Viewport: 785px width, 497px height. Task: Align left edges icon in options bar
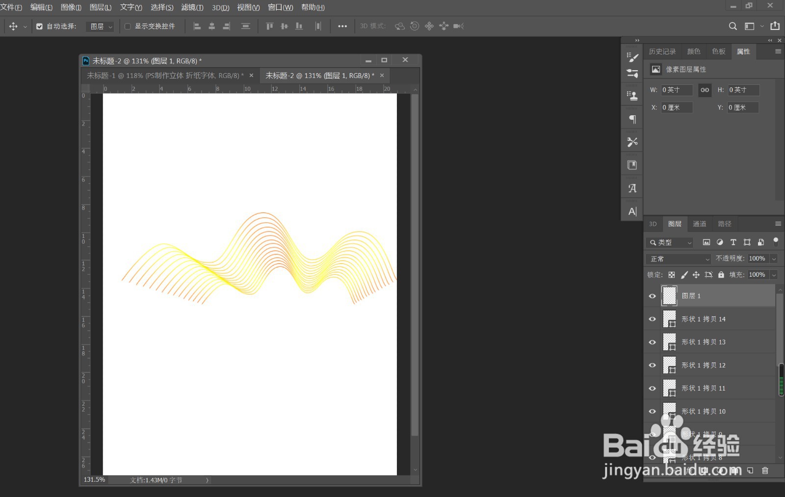pos(197,26)
